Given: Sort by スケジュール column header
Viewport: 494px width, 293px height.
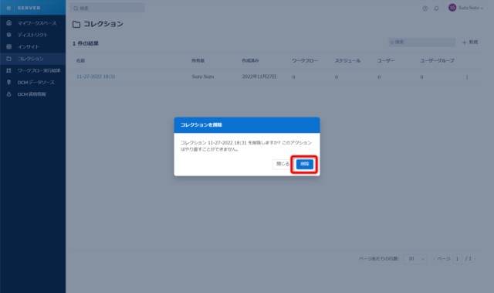Looking at the screenshot, I should 347,60.
